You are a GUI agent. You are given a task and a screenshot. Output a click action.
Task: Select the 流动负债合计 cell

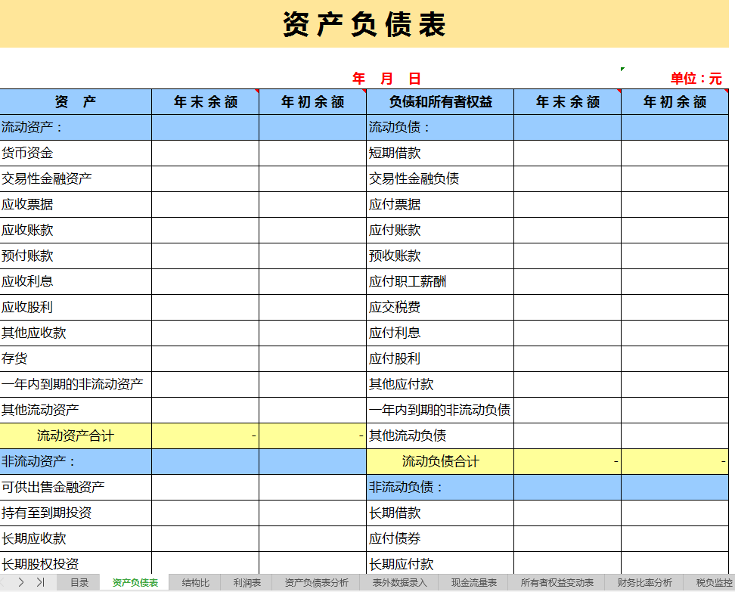pos(440,462)
